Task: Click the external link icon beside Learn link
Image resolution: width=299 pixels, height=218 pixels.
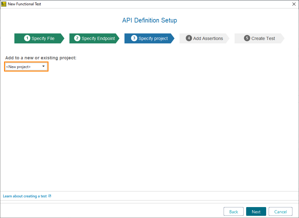Action: click(50, 196)
